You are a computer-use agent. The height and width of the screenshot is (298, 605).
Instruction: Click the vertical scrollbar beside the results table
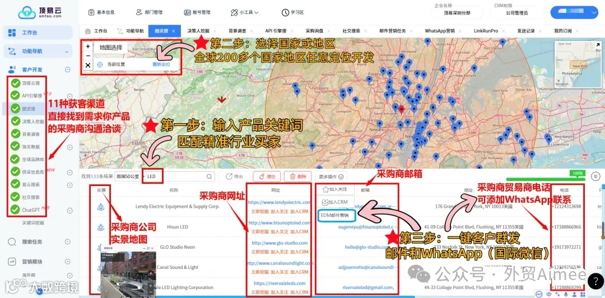point(603,231)
